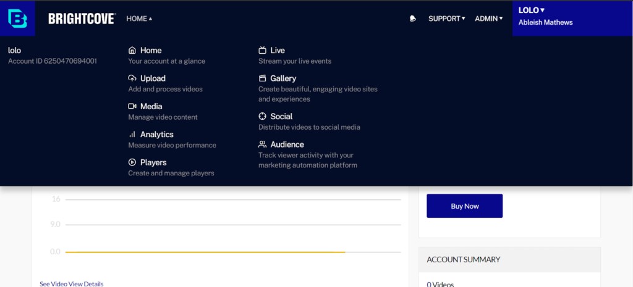Image resolution: width=633 pixels, height=287 pixels.
Task: Open the Social module
Action: (x=281, y=117)
